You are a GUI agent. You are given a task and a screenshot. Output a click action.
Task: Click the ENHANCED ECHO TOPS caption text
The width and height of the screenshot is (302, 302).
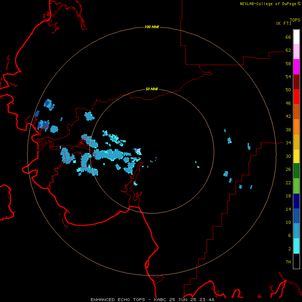[118, 300]
